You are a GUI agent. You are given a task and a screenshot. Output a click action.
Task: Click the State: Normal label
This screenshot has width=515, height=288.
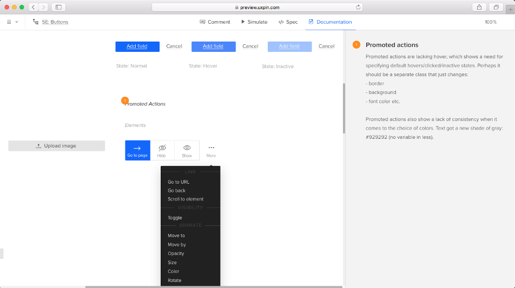click(x=131, y=66)
